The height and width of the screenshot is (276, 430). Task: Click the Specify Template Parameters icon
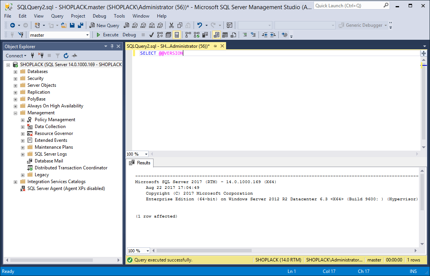click(285, 35)
